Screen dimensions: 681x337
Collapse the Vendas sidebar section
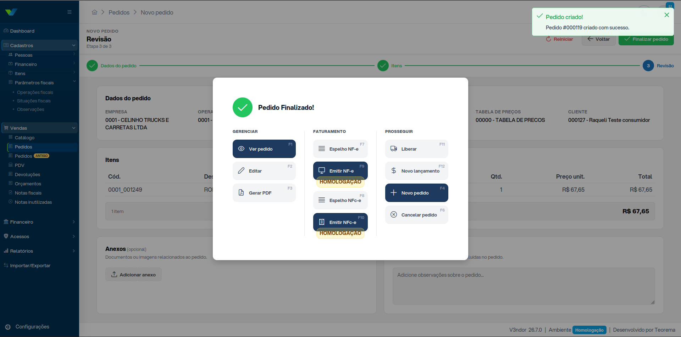74,128
